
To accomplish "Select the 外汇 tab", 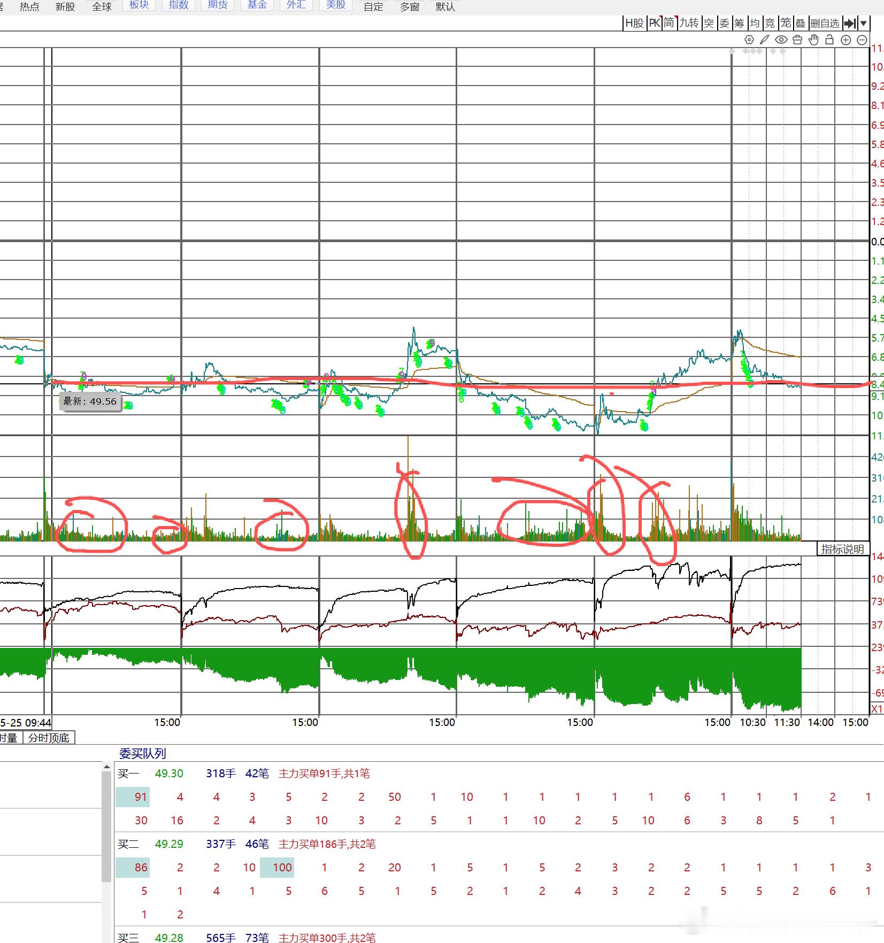I will 296,5.
